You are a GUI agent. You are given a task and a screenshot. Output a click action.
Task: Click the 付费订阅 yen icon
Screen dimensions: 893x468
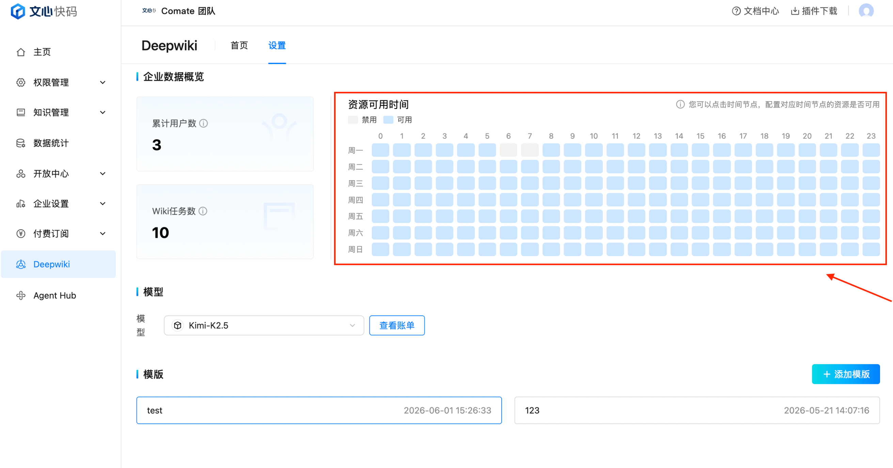21,234
